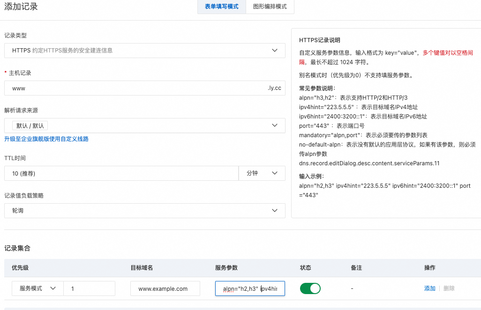Open the 服务模式 priority mode dropdown
This screenshot has width=481, height=310.
coord(38,288)
